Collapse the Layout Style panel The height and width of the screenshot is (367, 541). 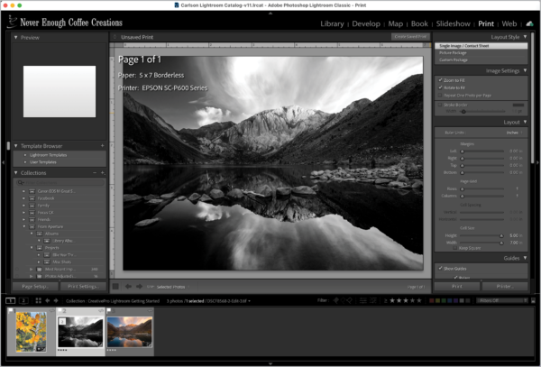click(x=525, y=37)
